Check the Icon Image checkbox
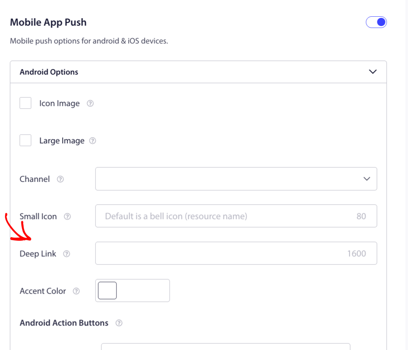The image size is (408, 350). (26, 103)
